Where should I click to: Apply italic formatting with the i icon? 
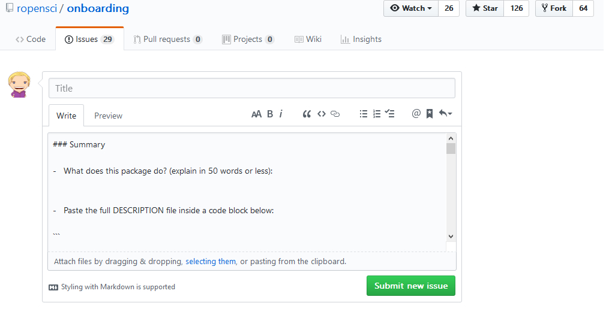281,114
